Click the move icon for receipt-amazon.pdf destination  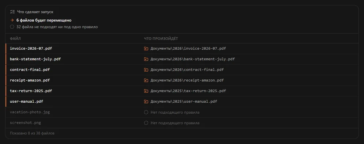pyautogui.click(x=146, y=80)
